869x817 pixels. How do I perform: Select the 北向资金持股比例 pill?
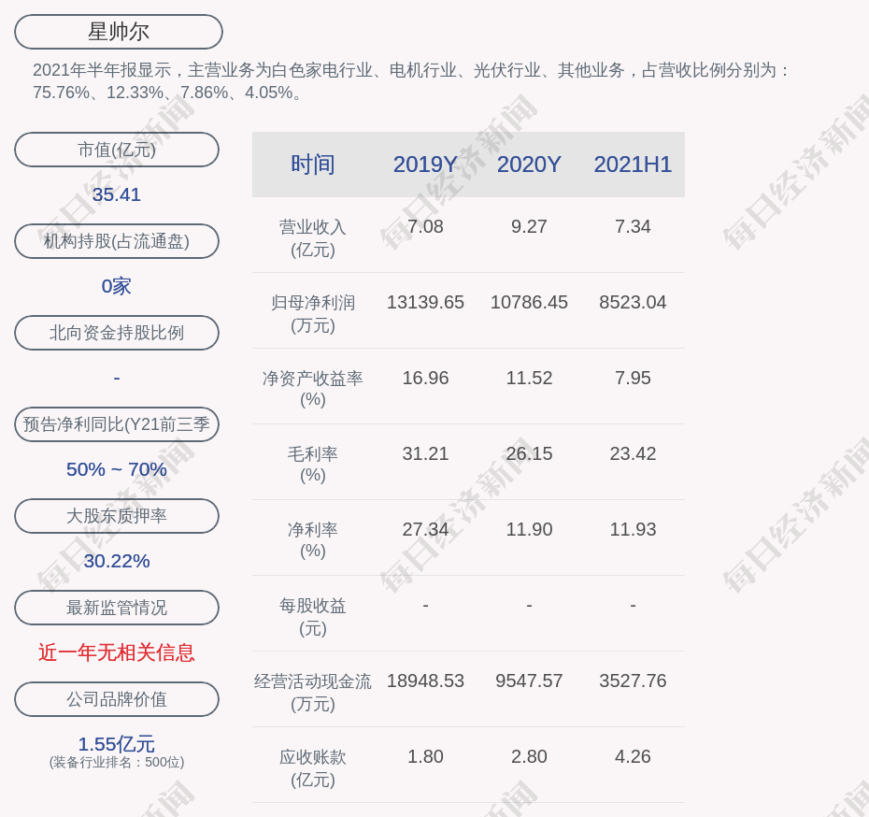117,333
